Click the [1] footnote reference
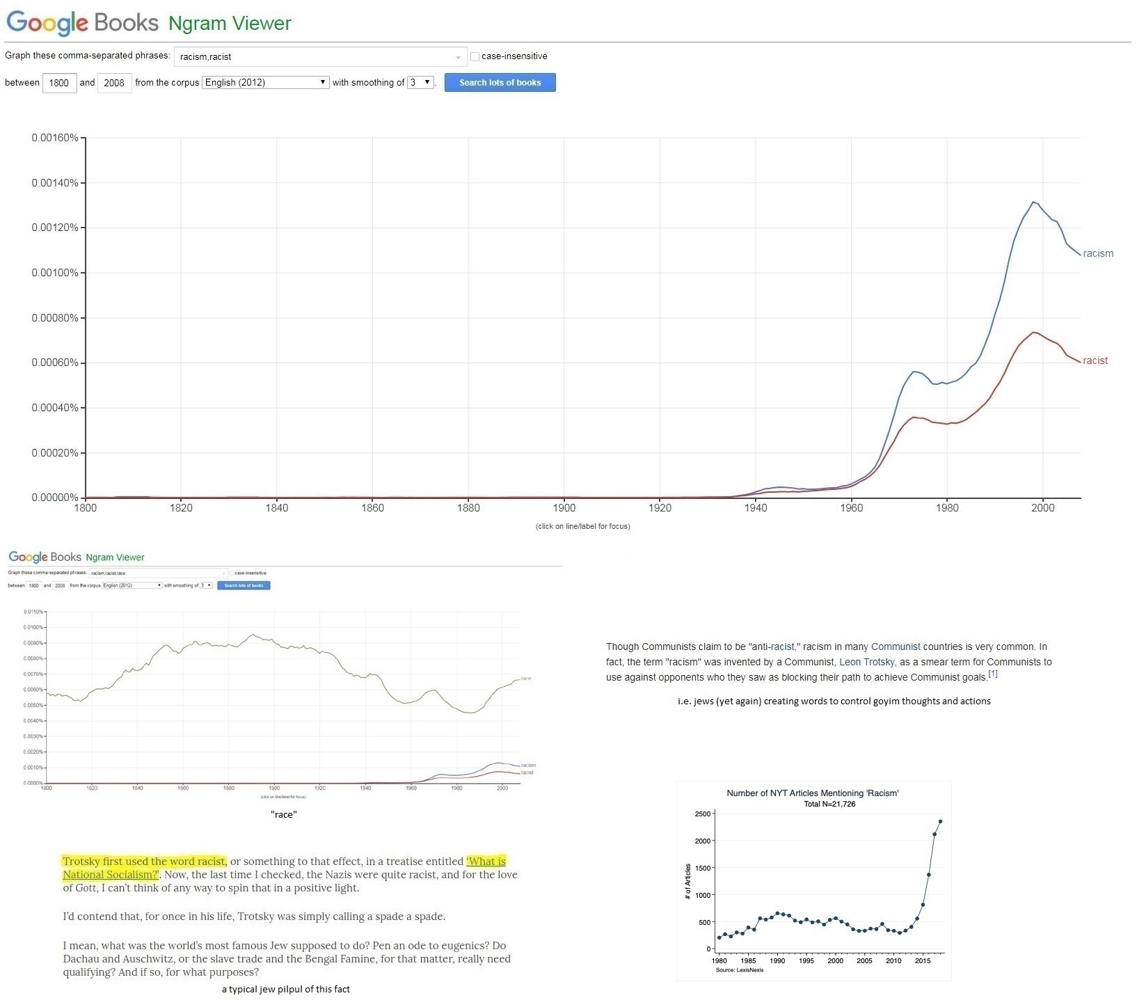1137x1007 pixels. pos(993,674)
